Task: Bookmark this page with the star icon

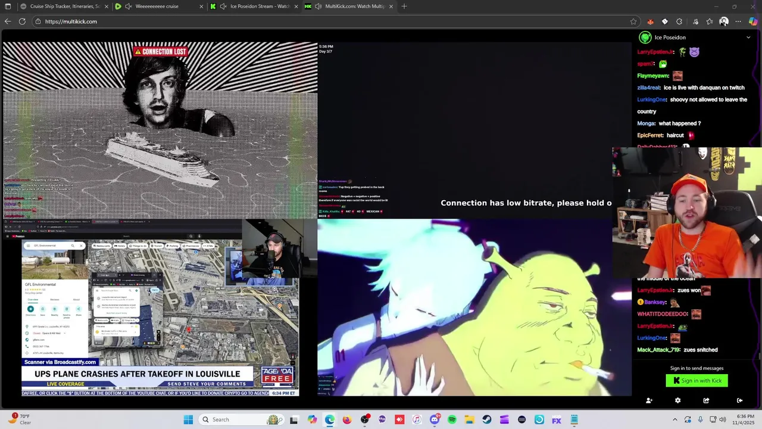Action: [x=633, y=21]
